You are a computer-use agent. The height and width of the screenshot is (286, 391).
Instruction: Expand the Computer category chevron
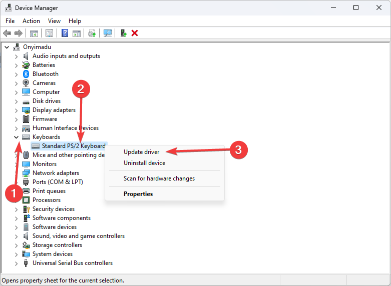pyautogui.click(x=16, y=92)
